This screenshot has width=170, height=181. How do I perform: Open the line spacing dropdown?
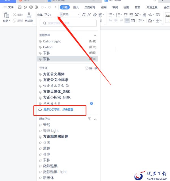(x=144, y=21)
